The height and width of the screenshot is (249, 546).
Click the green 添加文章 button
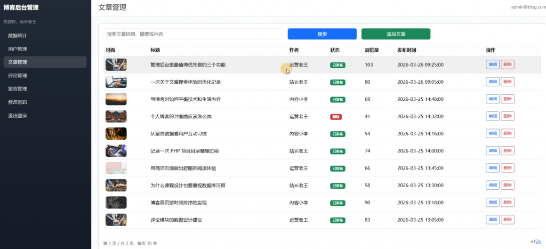pyautogui.click(x=396, y=34)
